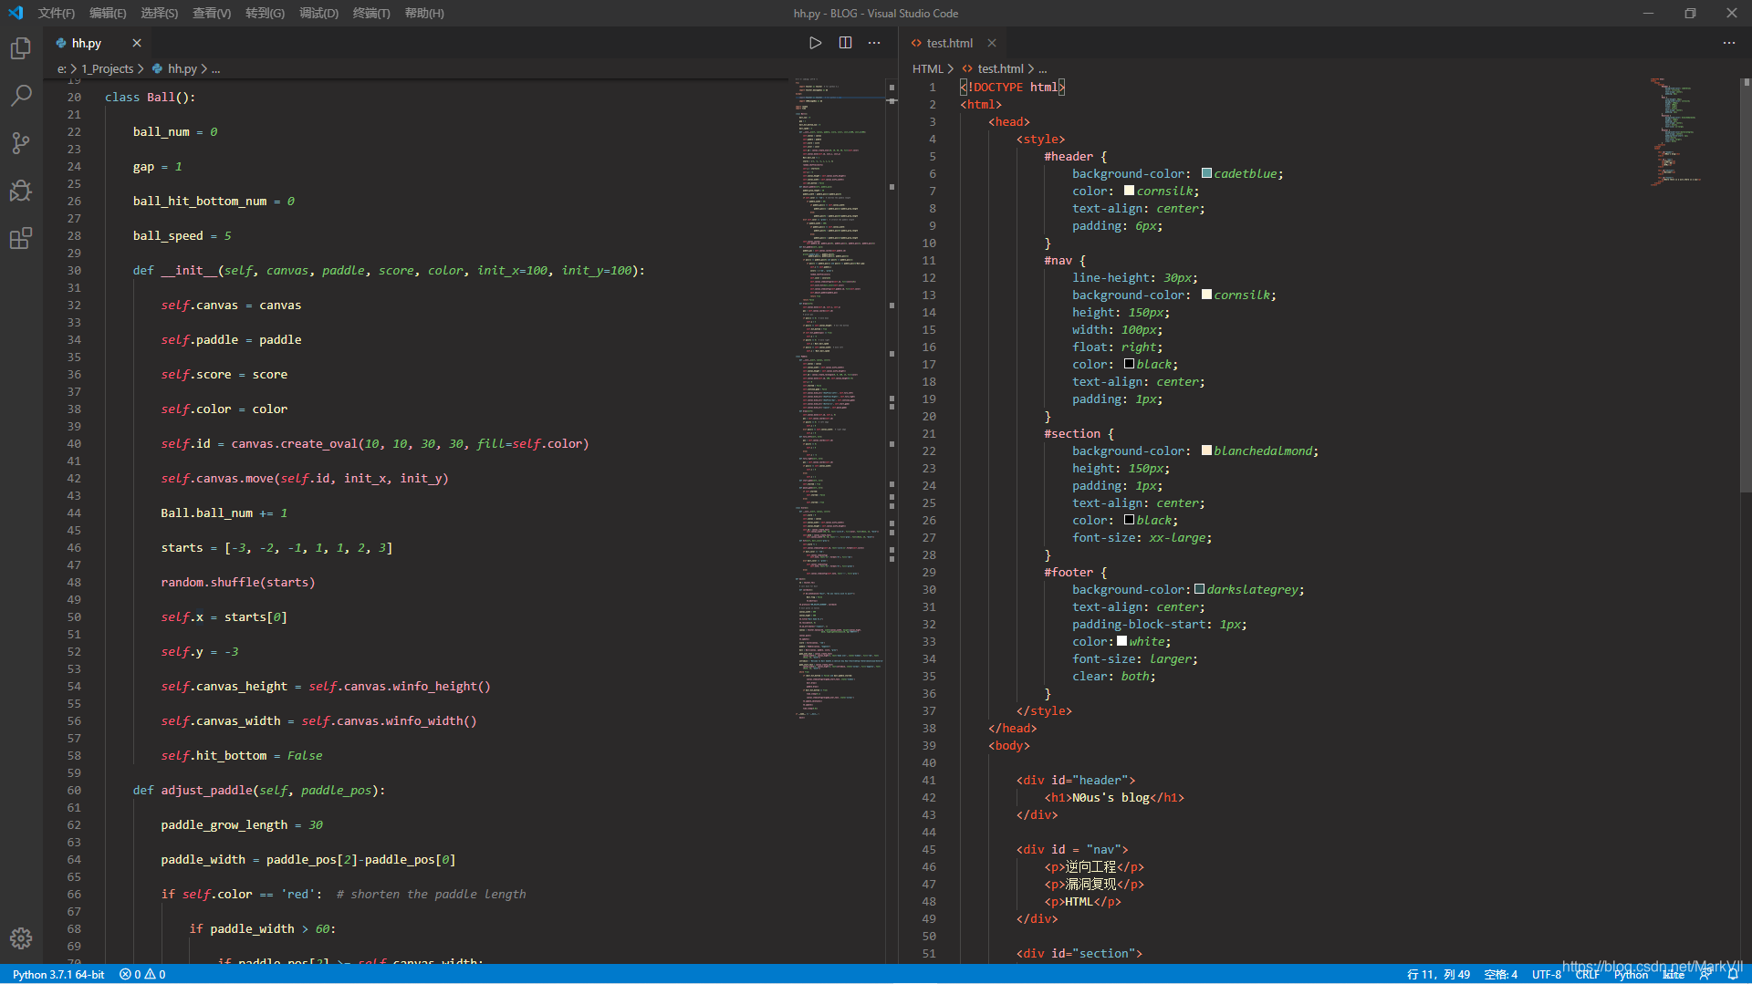Place cursor on 'font-size: xx-large;' line
1752x984 pixels.
(1142, 537)
